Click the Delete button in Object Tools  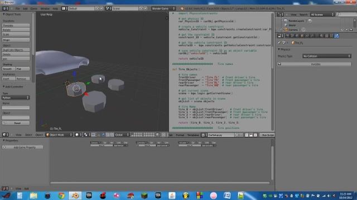[x=16, y=54]
